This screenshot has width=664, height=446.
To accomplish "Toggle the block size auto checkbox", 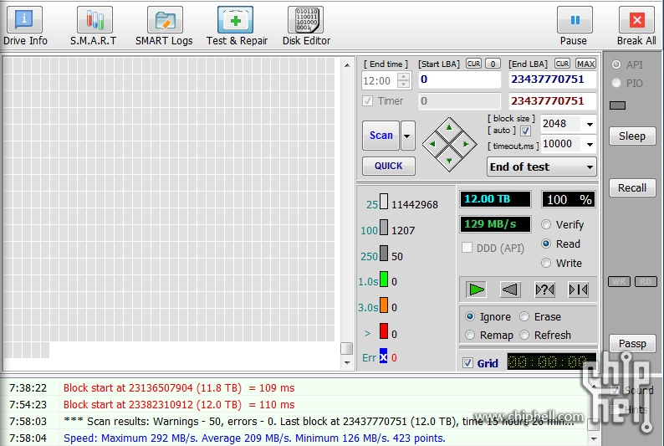I will [x=525, y=131].
